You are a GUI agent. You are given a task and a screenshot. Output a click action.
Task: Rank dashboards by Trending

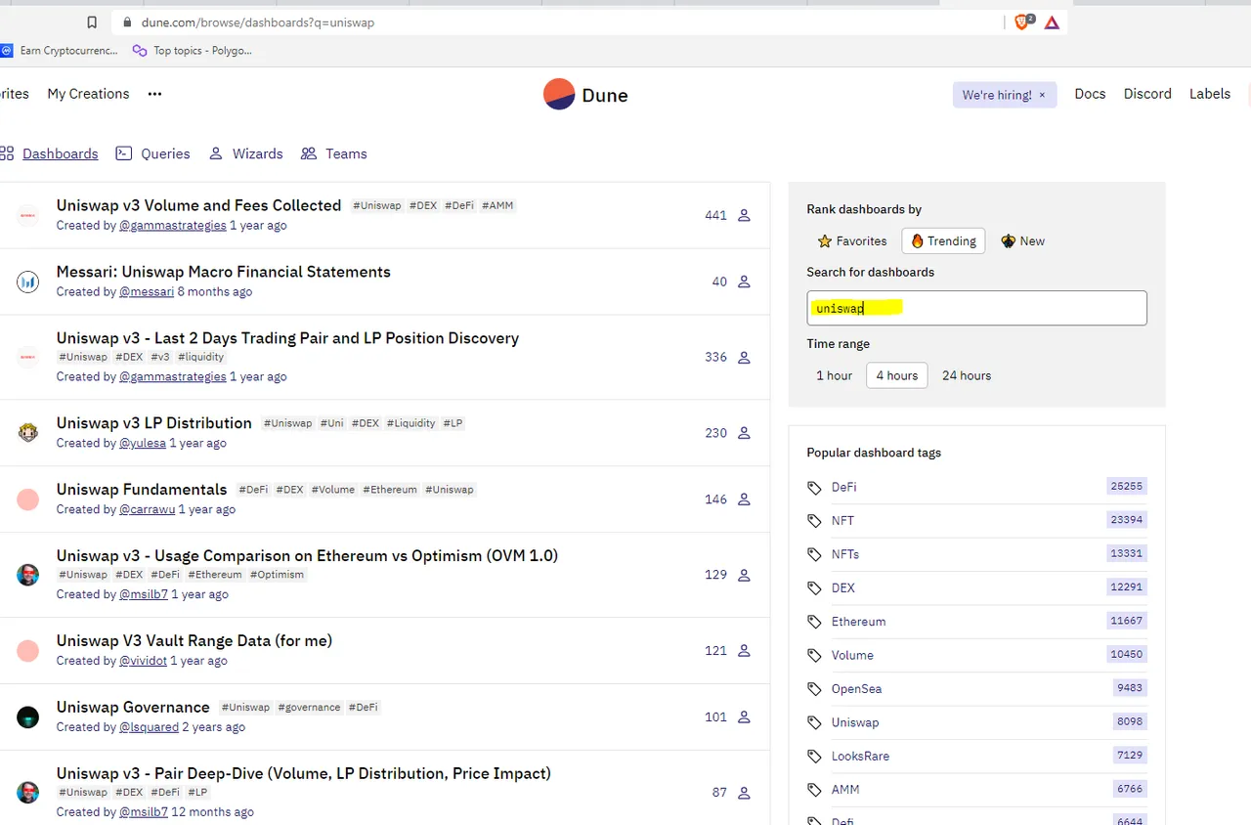coord(943,240)
